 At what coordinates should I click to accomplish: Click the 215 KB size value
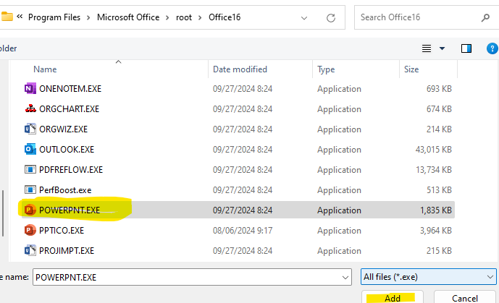point(439,251)
